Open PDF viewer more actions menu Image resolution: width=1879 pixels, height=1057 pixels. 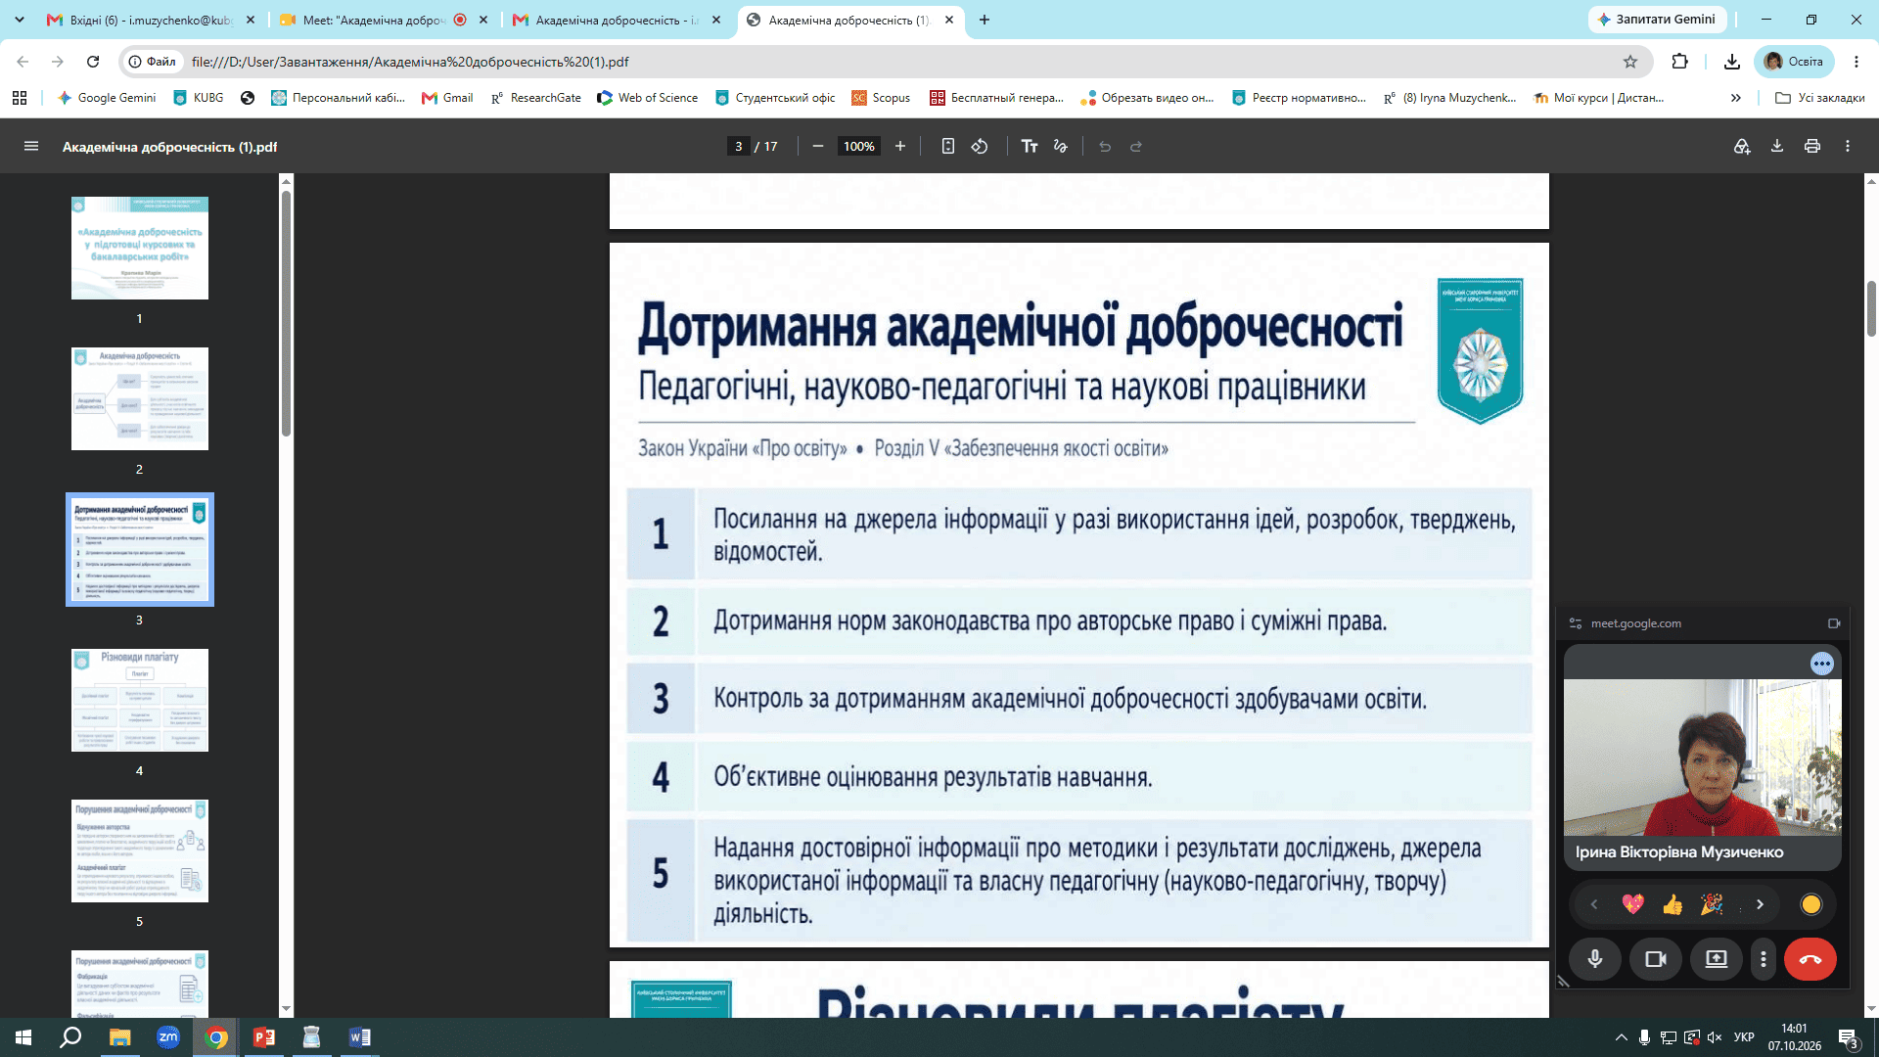tap(1848, 146)
